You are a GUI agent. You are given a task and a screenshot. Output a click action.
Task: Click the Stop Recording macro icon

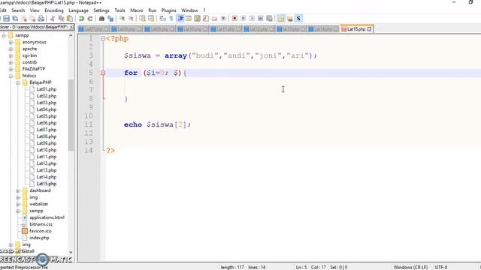[244, 18]
